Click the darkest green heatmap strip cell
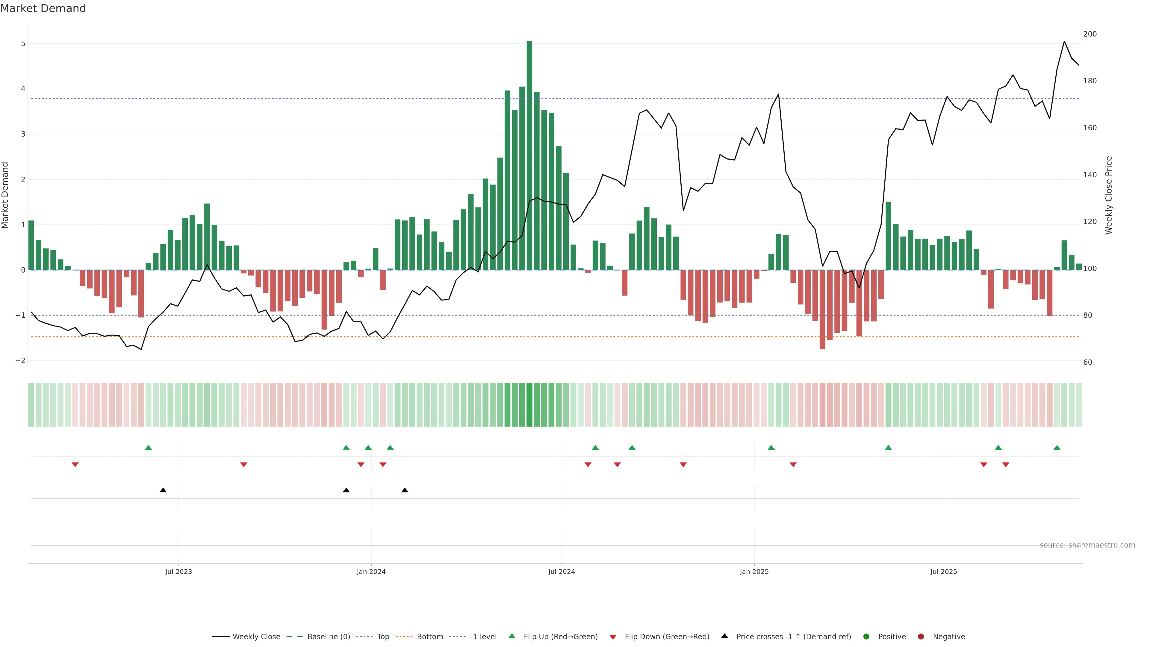 point(529,405)
